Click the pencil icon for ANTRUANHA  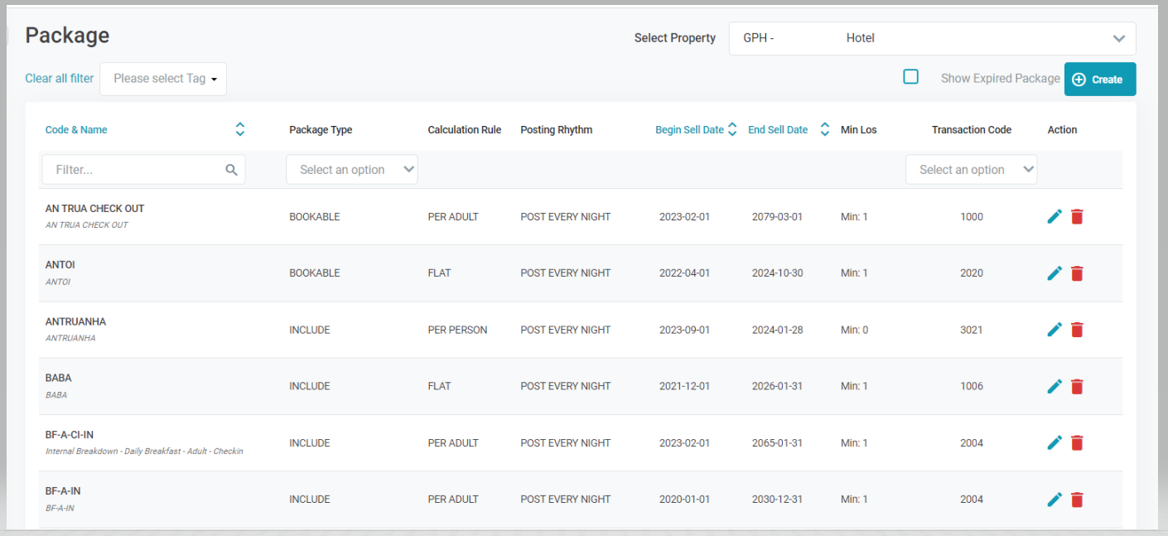(x=1055, y=330)
